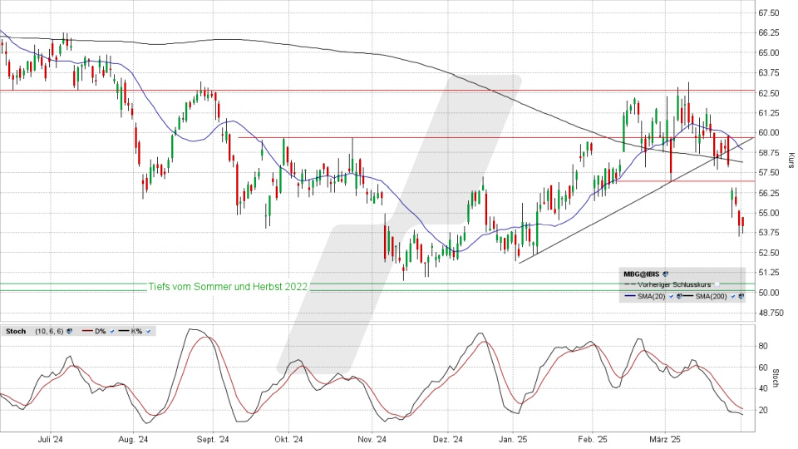Open settings icon for SMA(20)

pos(679,296)
